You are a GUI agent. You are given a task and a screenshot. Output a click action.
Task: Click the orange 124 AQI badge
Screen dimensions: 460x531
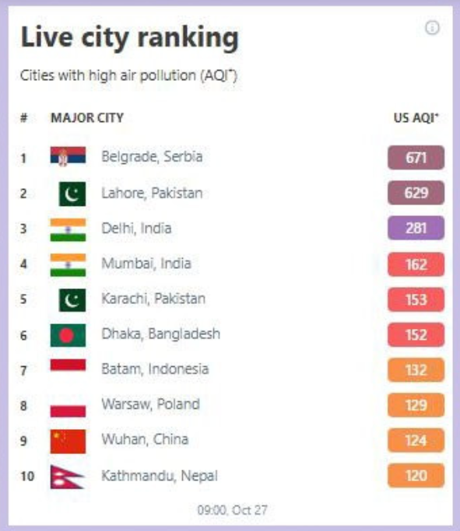click(416, 440)
